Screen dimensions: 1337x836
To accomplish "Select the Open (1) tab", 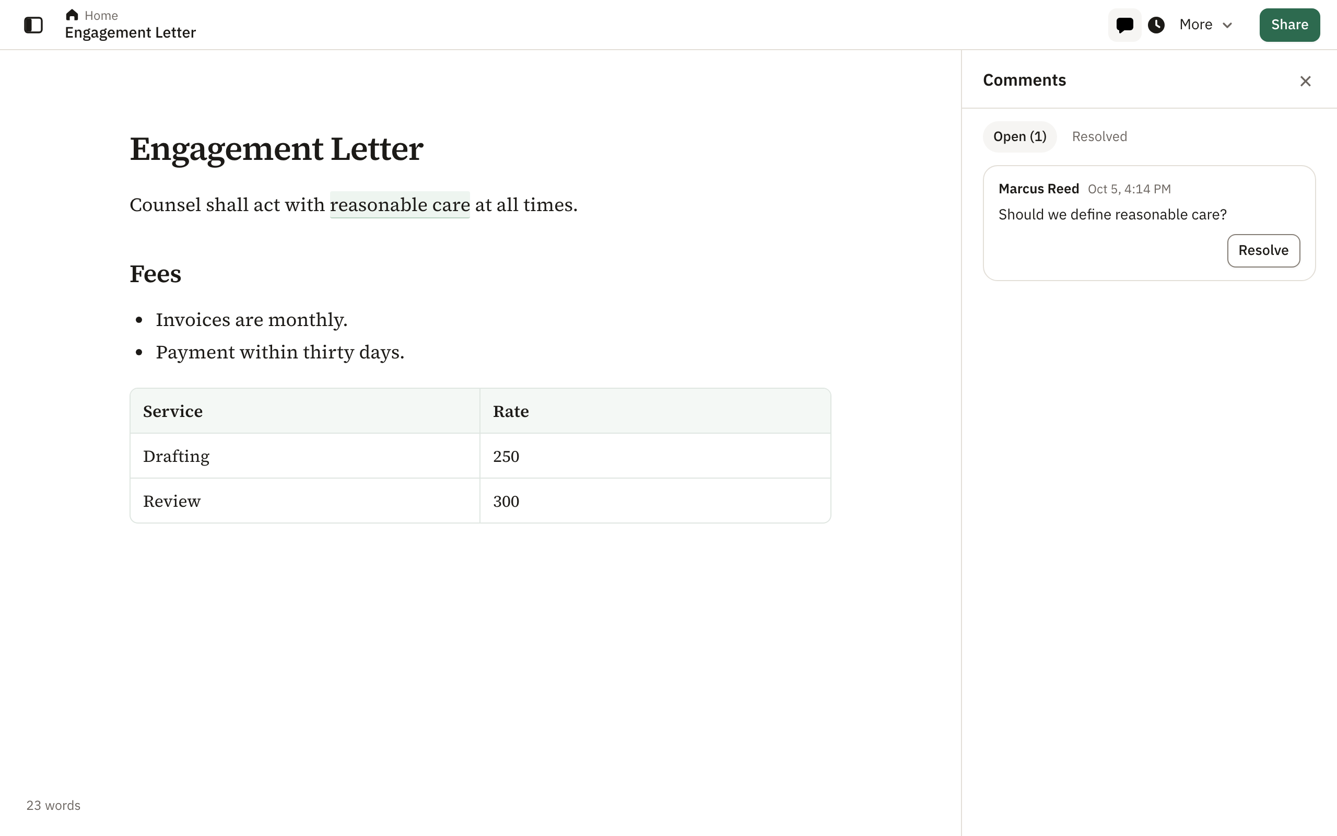I will [1019, 136].
